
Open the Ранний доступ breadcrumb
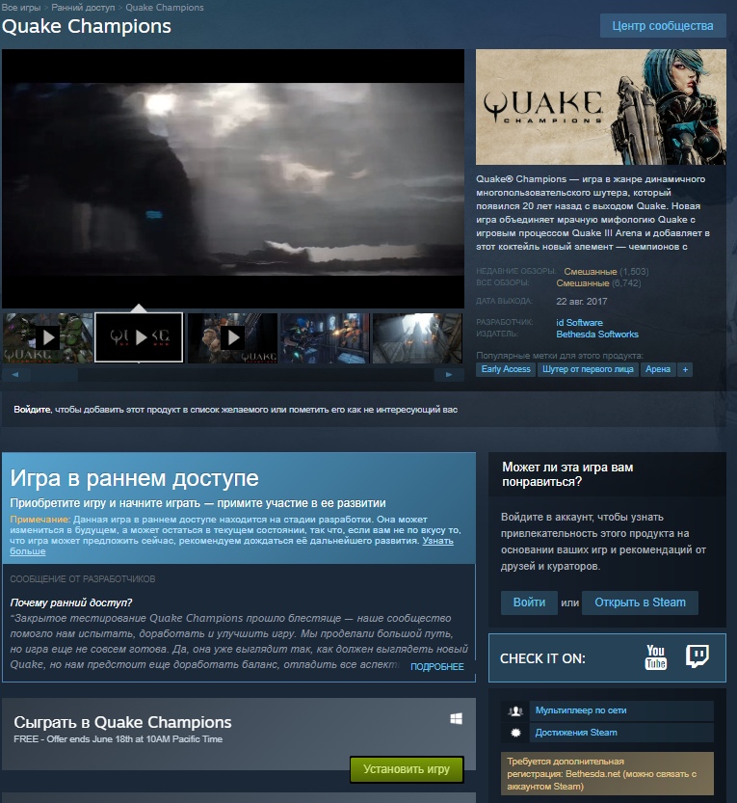[83, 7]
